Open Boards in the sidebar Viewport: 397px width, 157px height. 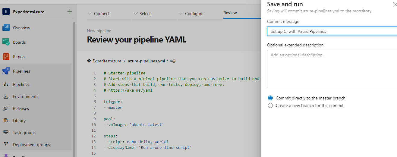tap(19, 42)
